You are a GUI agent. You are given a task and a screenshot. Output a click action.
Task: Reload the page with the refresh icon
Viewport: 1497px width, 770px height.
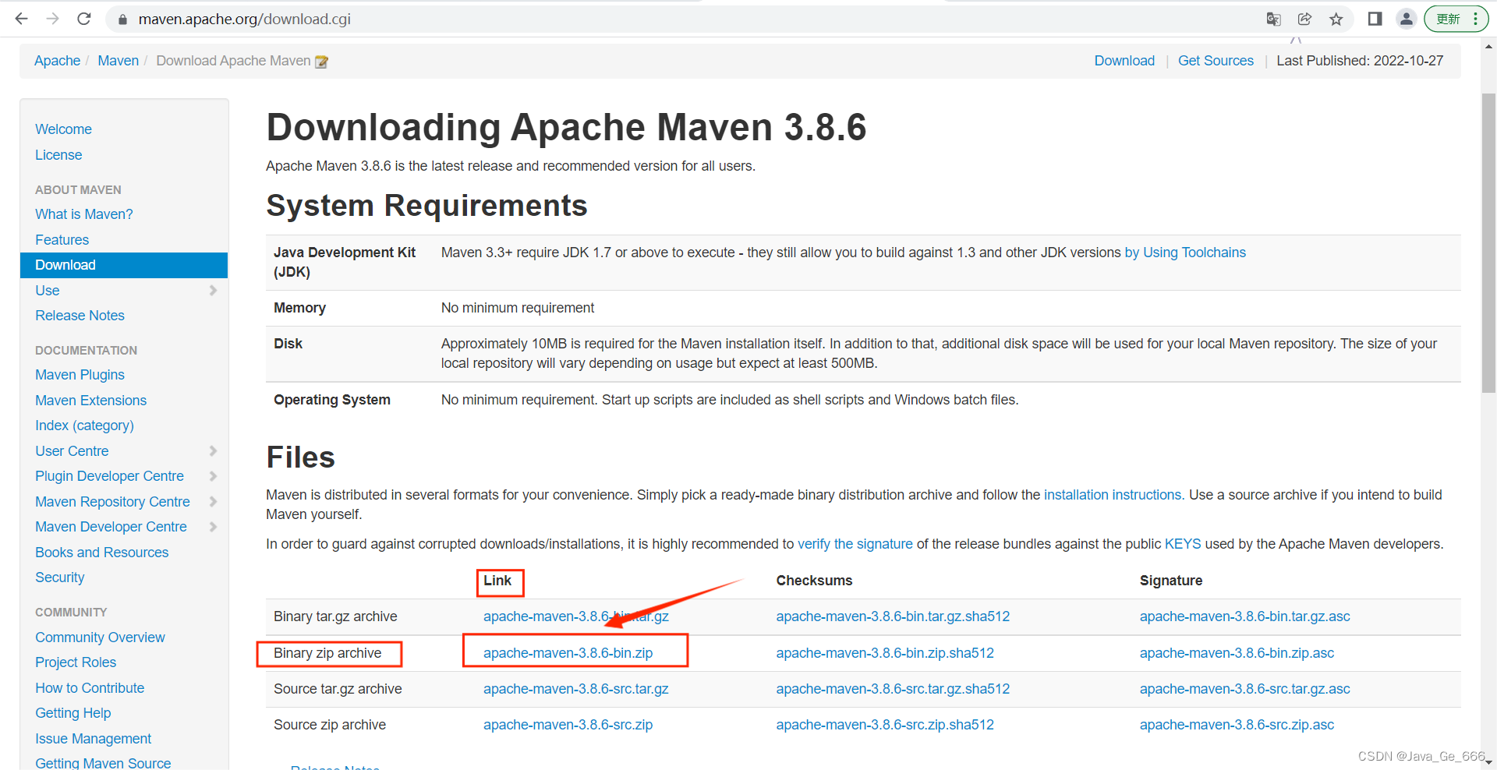pos(84,19)
